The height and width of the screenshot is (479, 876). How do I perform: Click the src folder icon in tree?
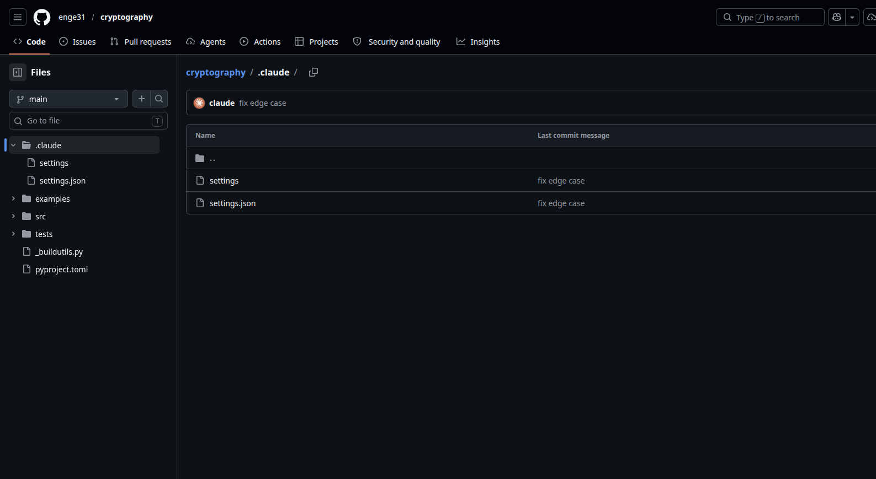[x=26, y=216]
